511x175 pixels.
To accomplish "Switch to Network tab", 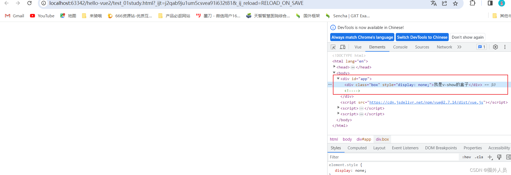I will click(444, 47).
